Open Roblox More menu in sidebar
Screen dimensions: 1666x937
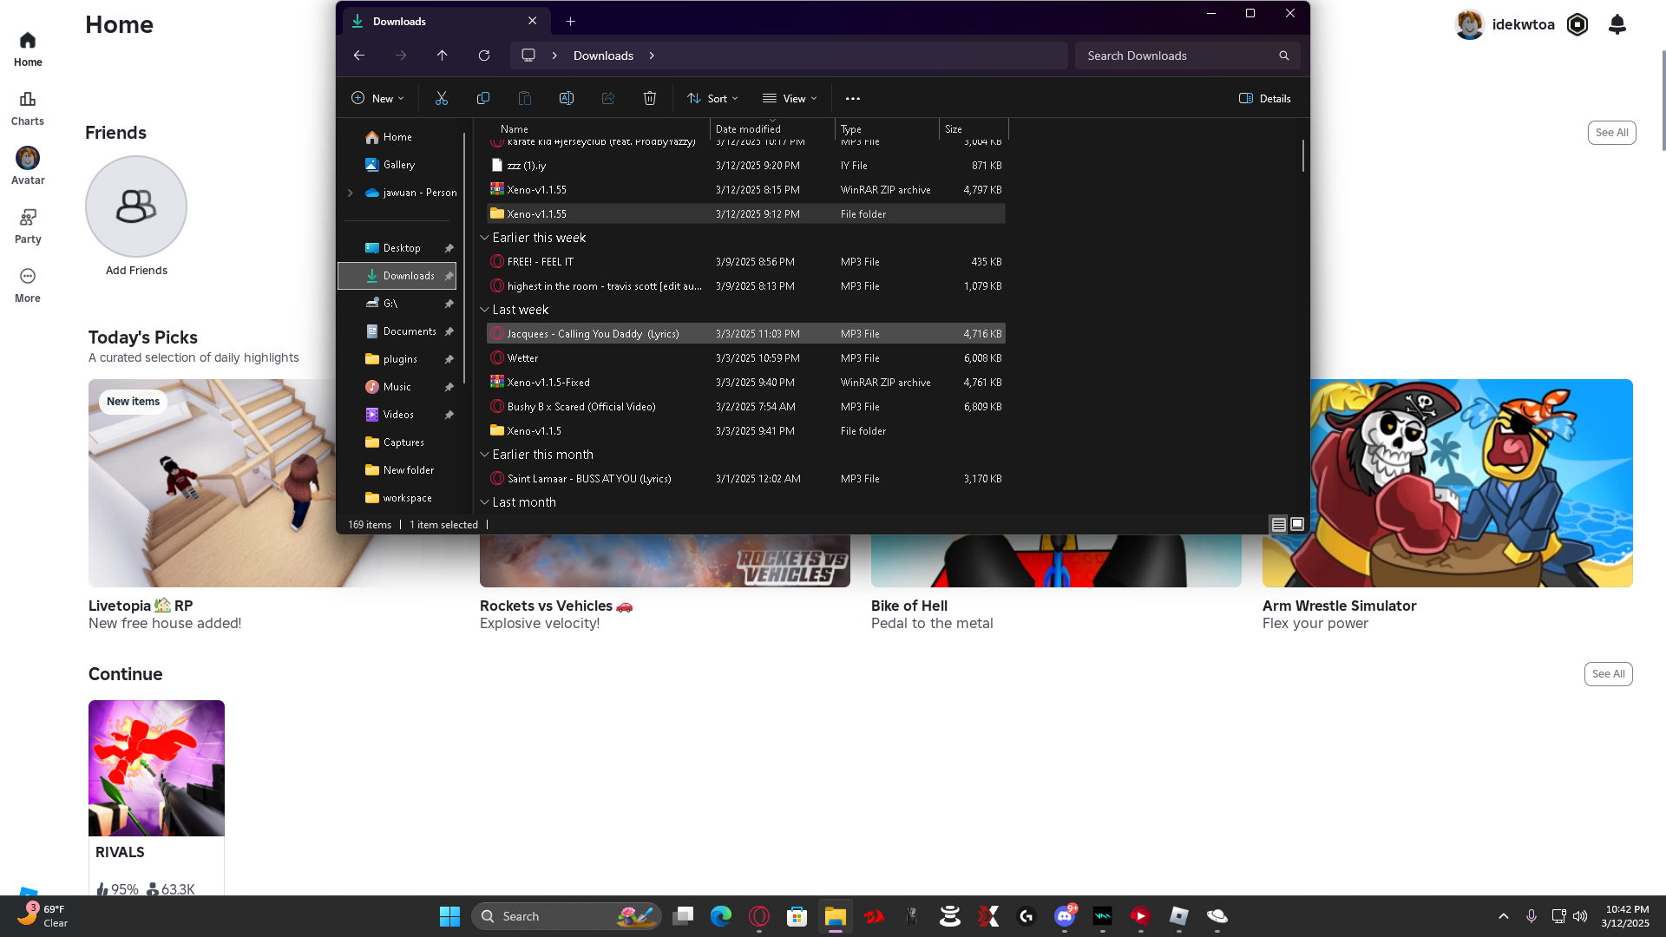(28, 285)
